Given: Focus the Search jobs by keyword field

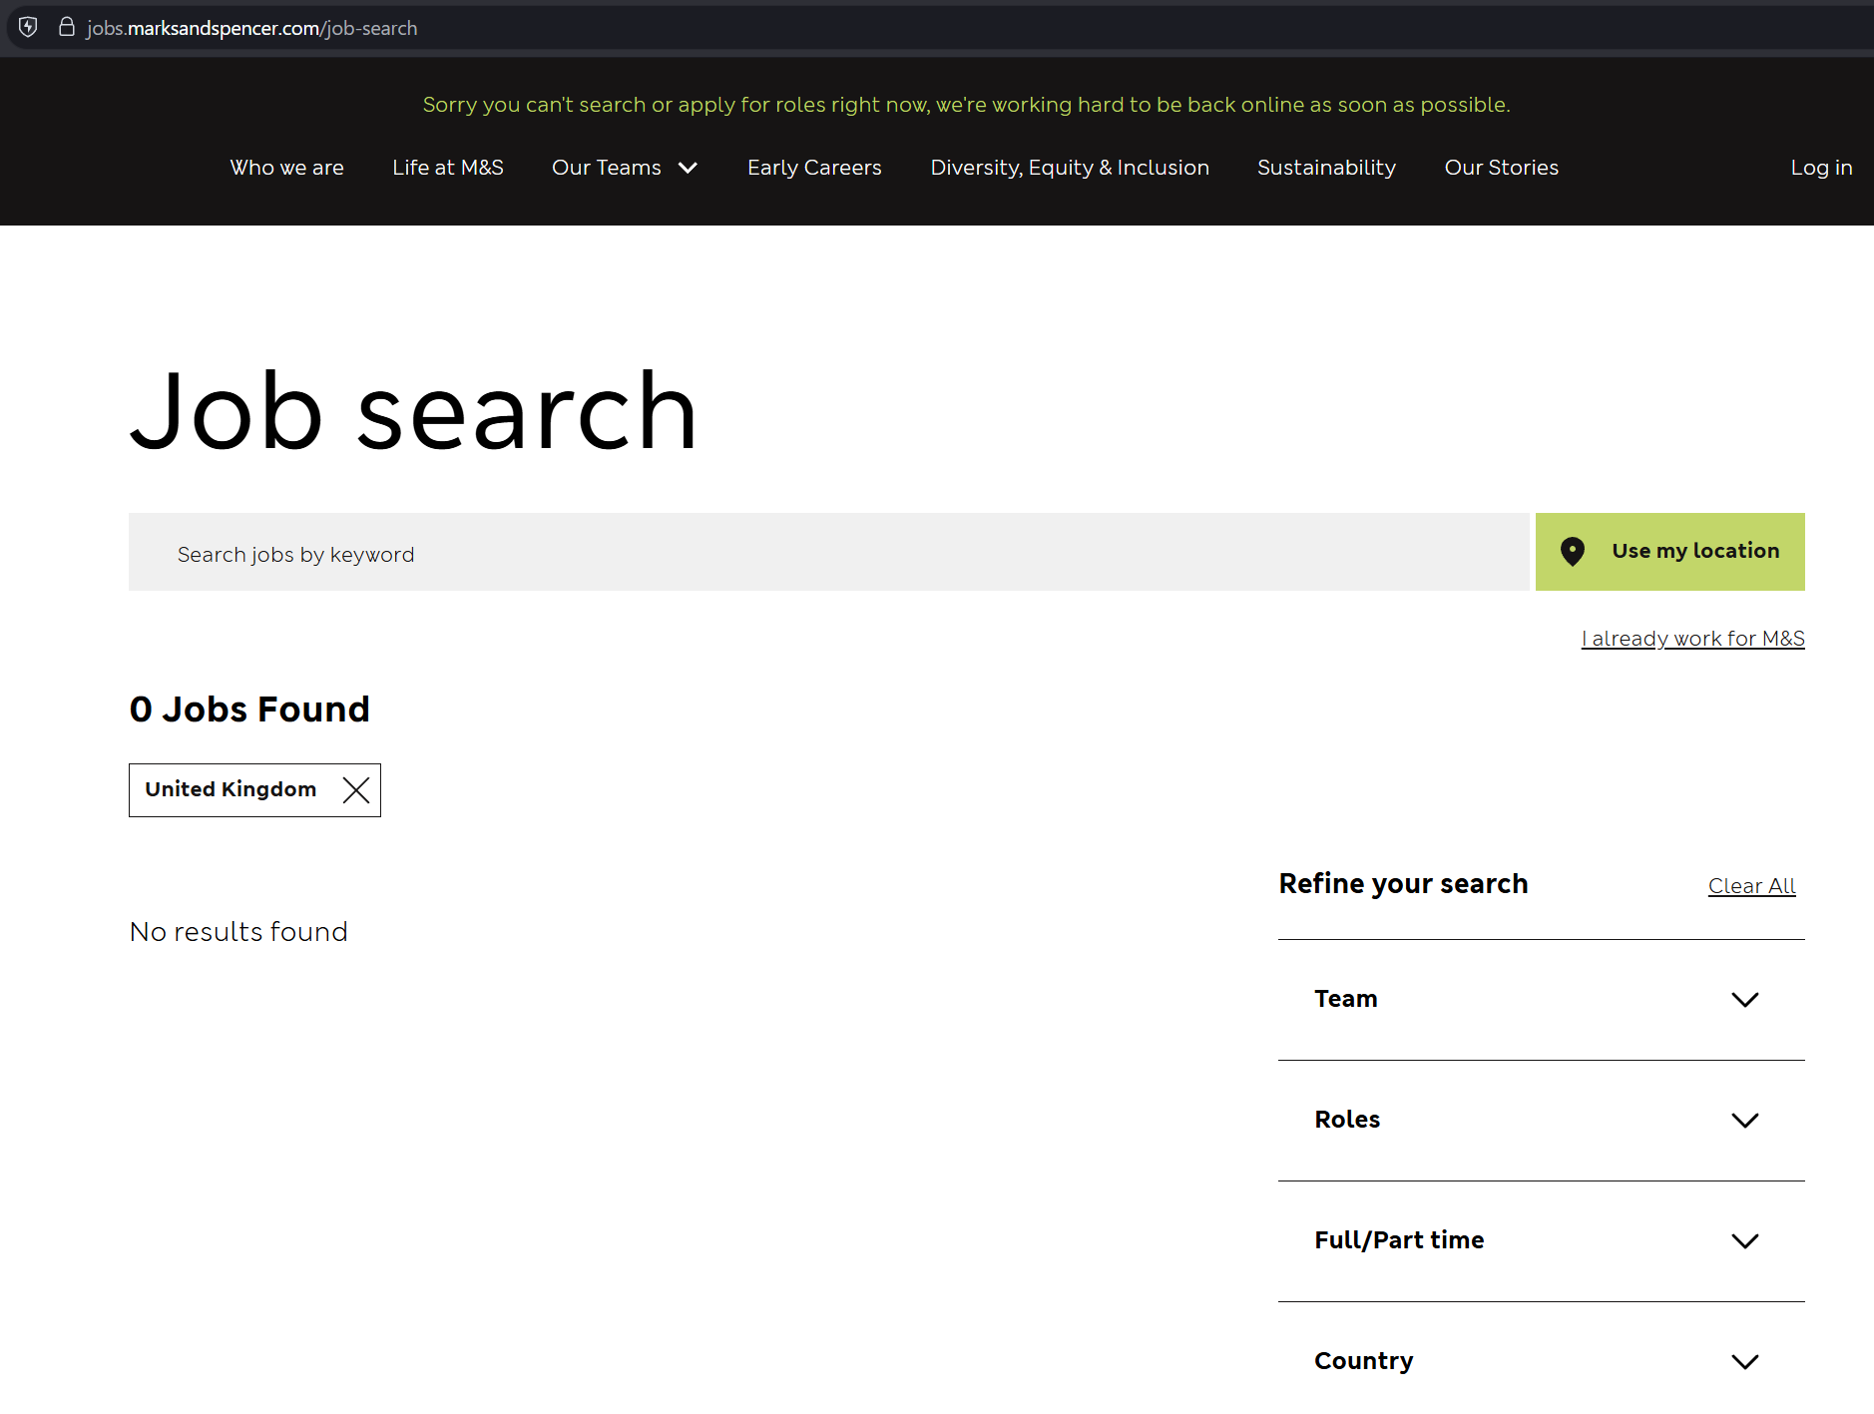Looking at the screenshot, I should point(828,553).
